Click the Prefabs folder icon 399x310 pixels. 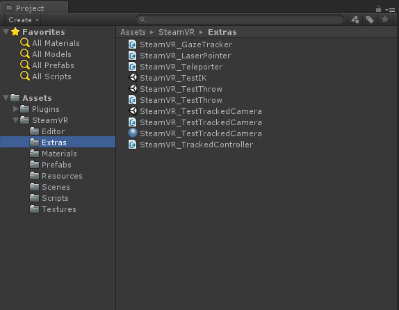tap(34, 165)
